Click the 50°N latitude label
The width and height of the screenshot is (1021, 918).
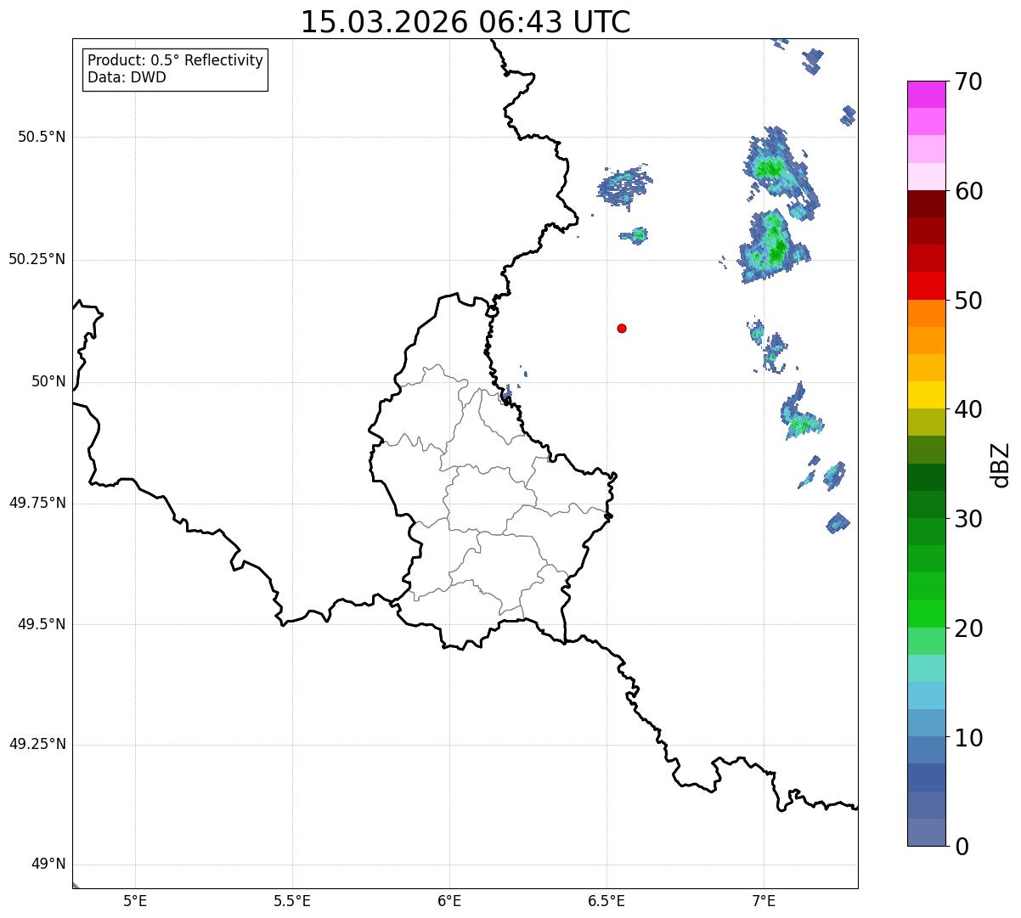48,381
